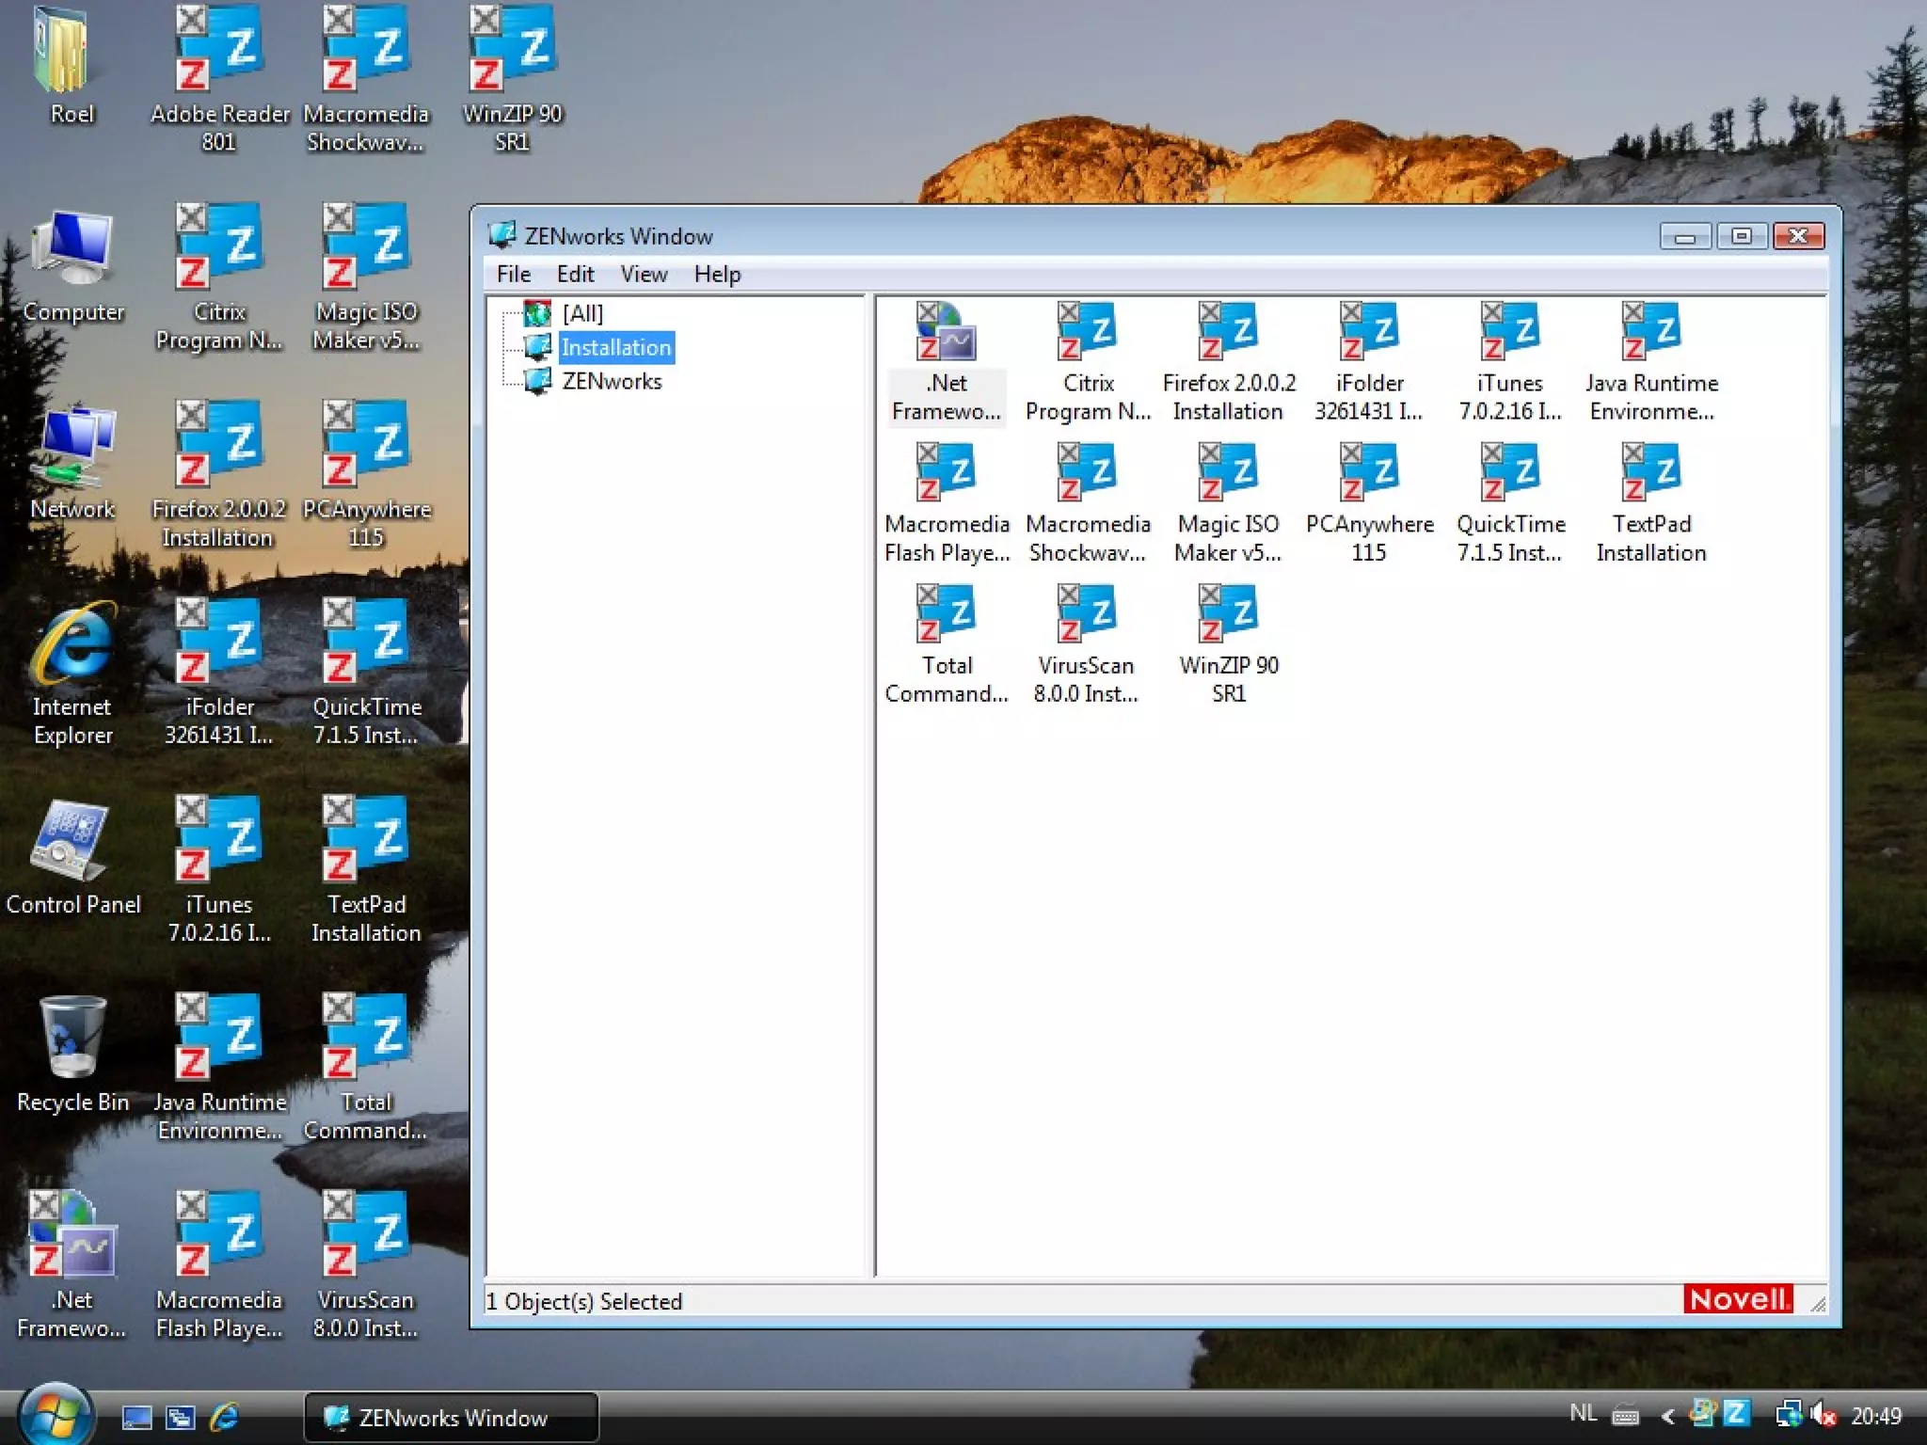Viewport: 1927px width, 1445px height.
Task: Select Magic ISO Maker in ZENworks Window
Action: 1228,504
